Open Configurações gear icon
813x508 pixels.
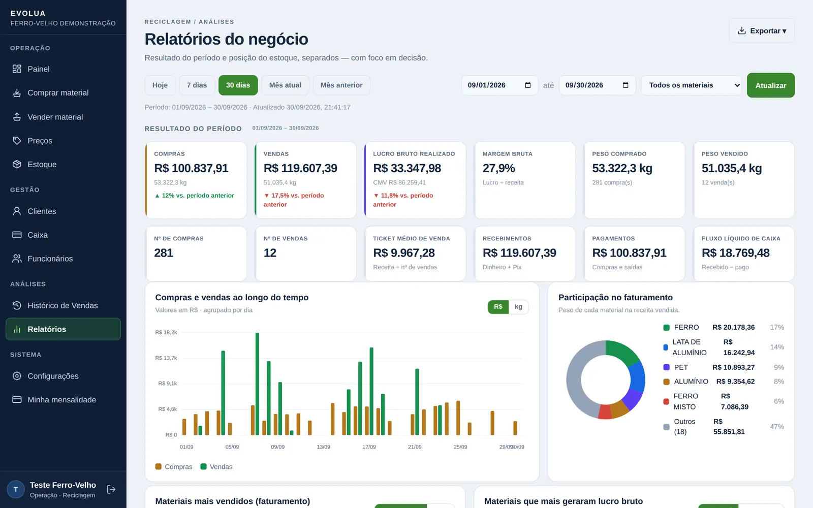17,376
